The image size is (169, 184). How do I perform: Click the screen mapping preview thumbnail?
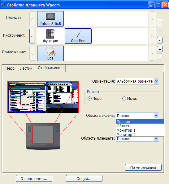click(x=43, y=97)
